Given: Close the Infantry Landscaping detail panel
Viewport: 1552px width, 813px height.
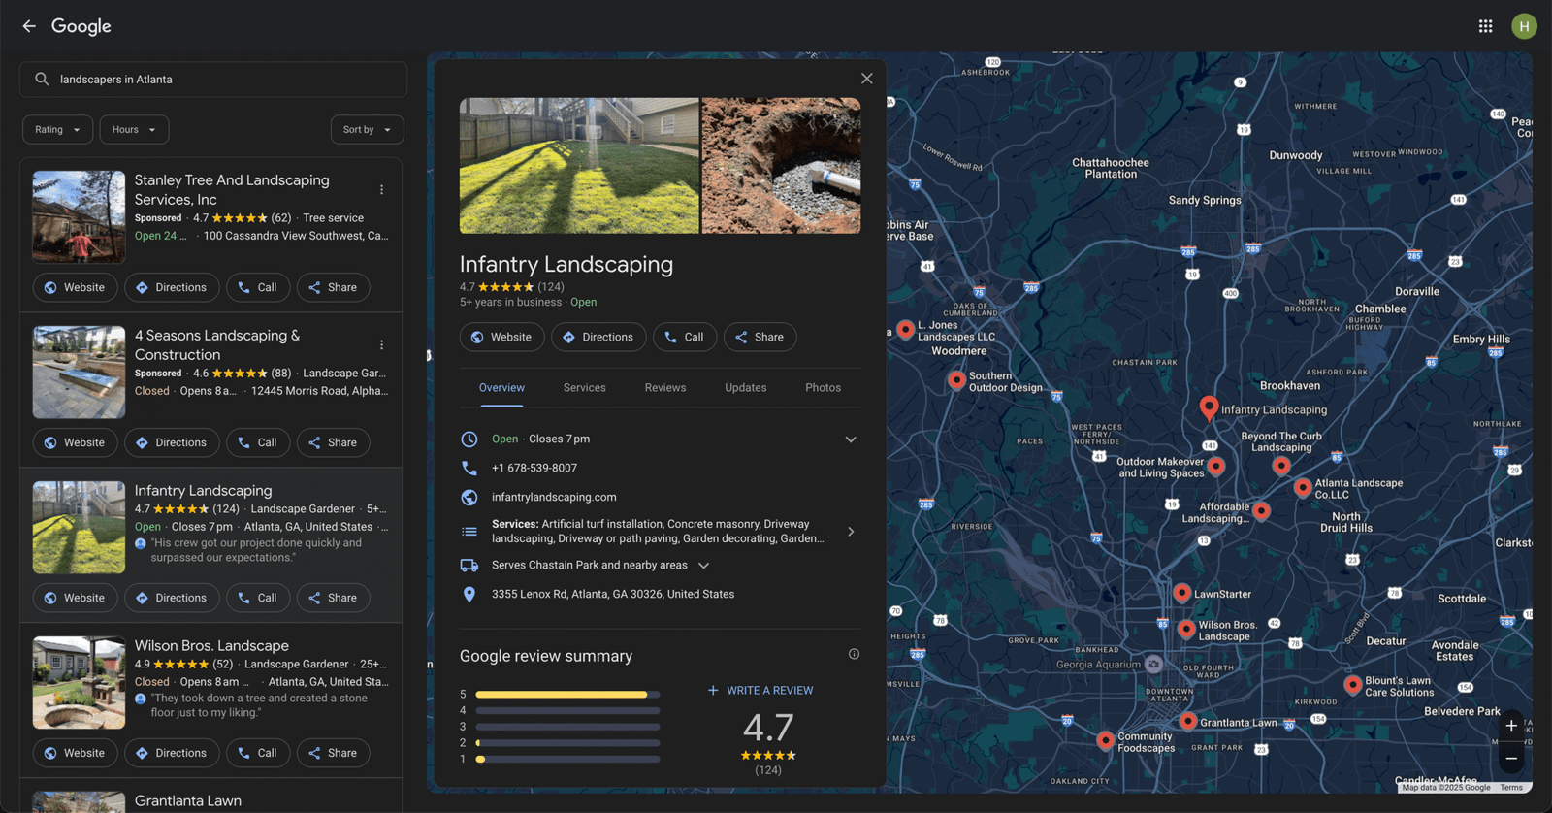Looking at the screenshot, I should [867, 79].
